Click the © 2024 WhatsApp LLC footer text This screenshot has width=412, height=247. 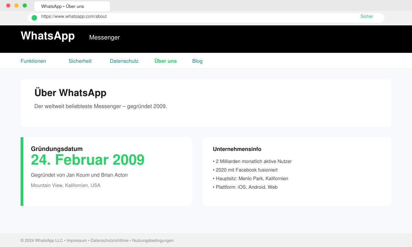42,240
